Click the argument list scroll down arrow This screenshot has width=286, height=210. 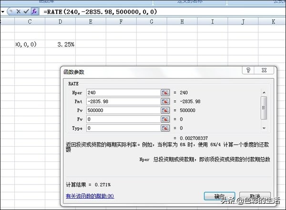(x=264, y=128)
